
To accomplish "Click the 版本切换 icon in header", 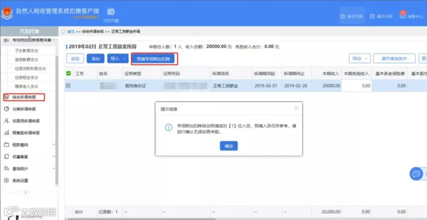I will pyautogui.click(x=343, y=16).
